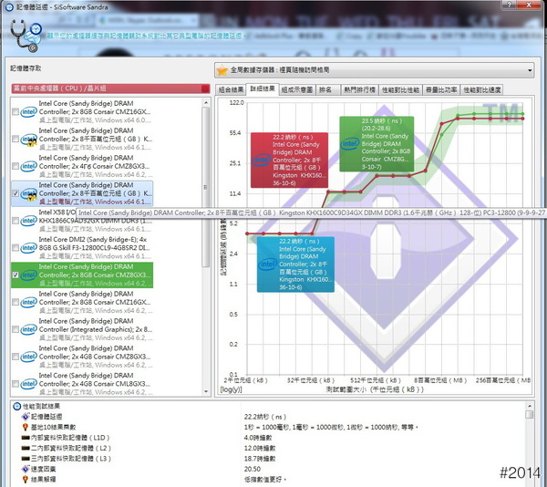The image size is (547, 487).
Task: Click the Intel icon of the Integrated Graphics row
Action: (28, 329)
